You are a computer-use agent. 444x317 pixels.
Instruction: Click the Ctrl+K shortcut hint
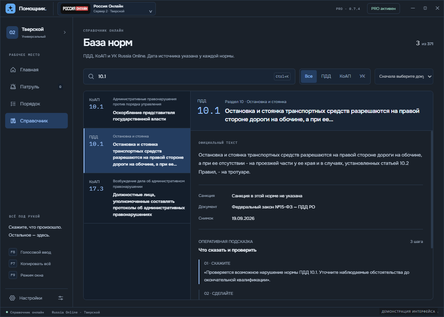pyautogui.click(x=282, y=76)
